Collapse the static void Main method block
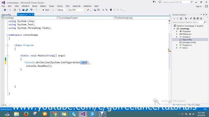The height and width of the screenshot is (117, 209). 8,56
